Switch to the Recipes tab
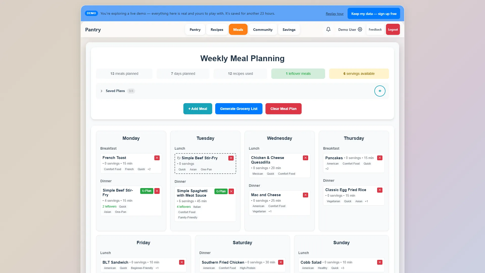The height and width of the screenshot is (273, 485). point(217,30)
